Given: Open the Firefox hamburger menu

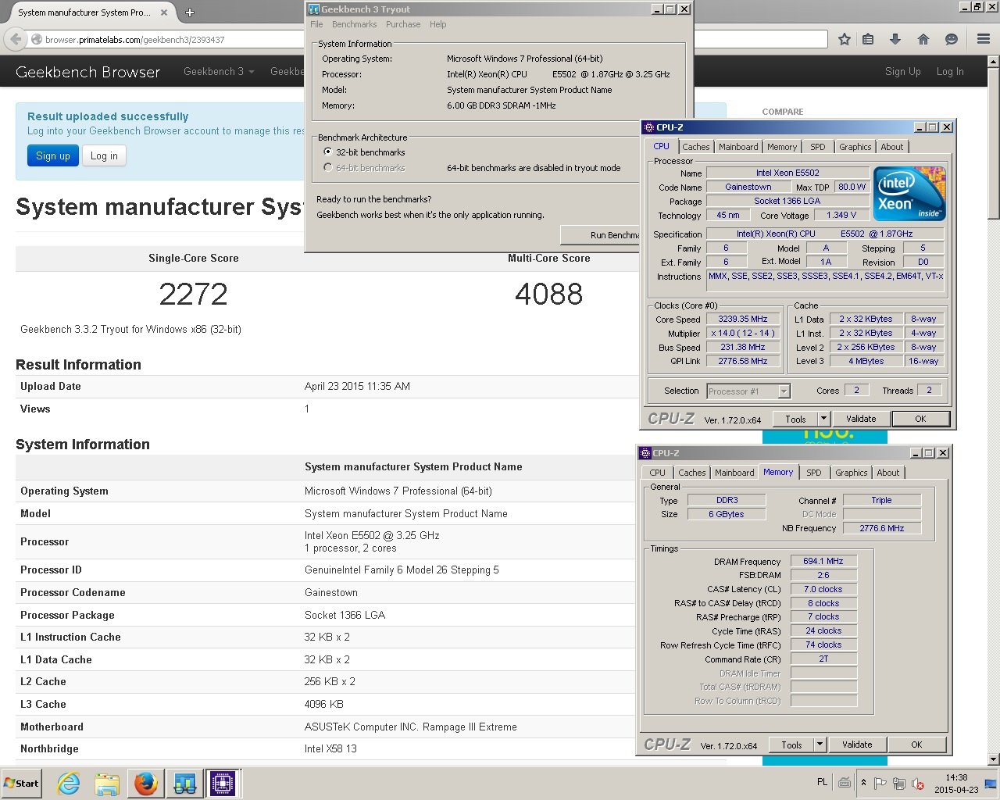Looking at the screenshot, I should (x=984, y=39).
